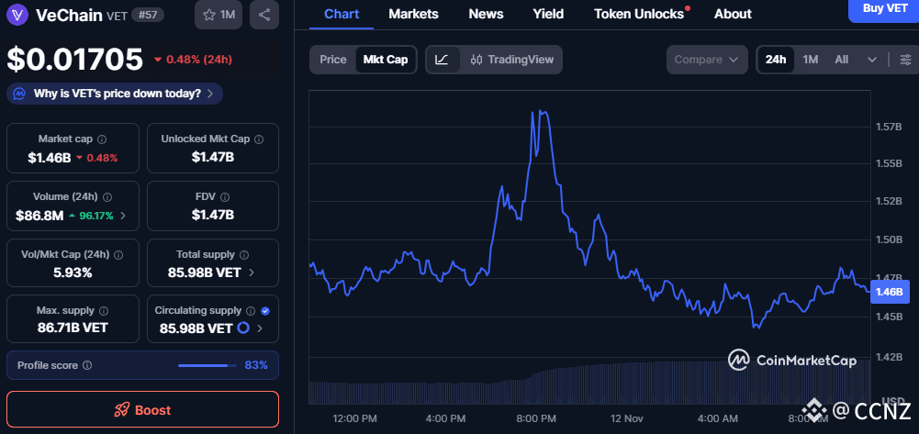Click the 5.93% Vol/Mkt Cap value

(73, 273)
